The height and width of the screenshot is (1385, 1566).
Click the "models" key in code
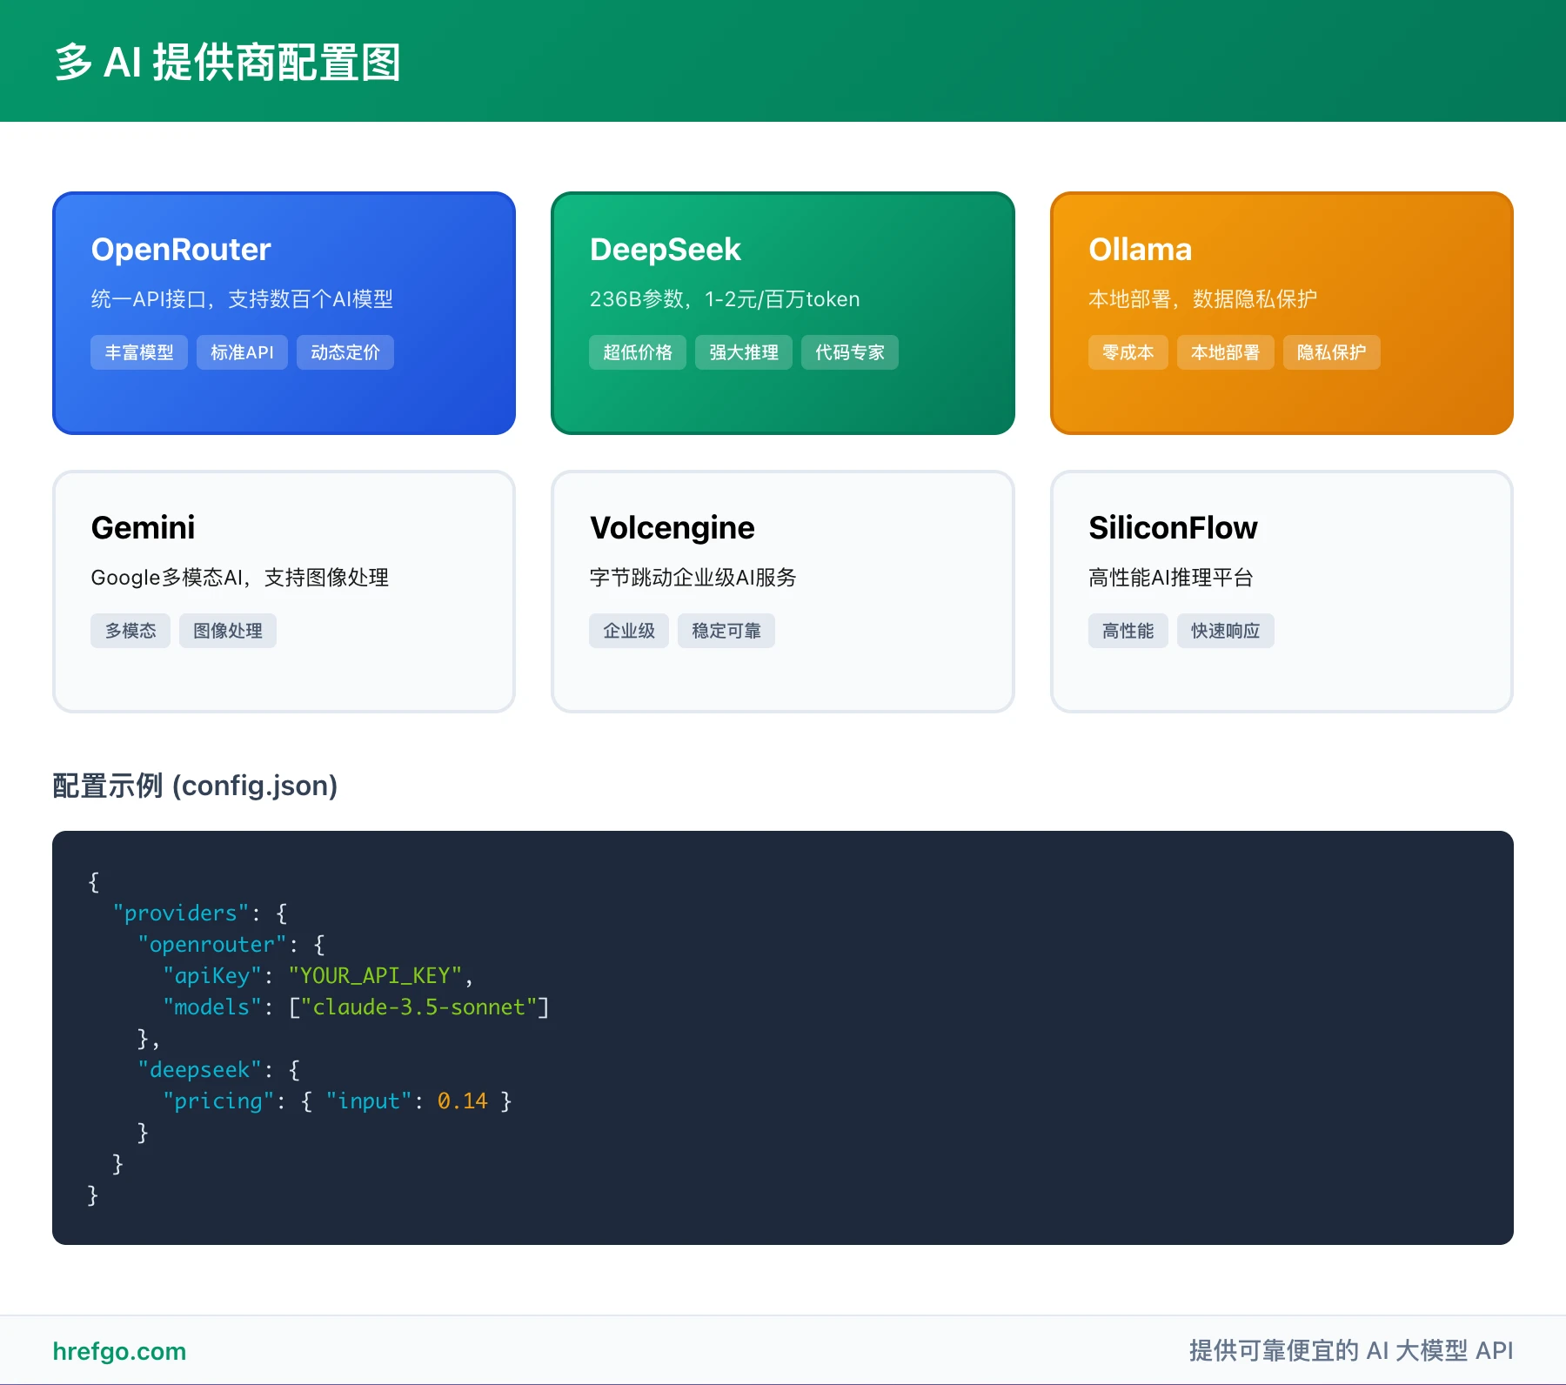212,1007
